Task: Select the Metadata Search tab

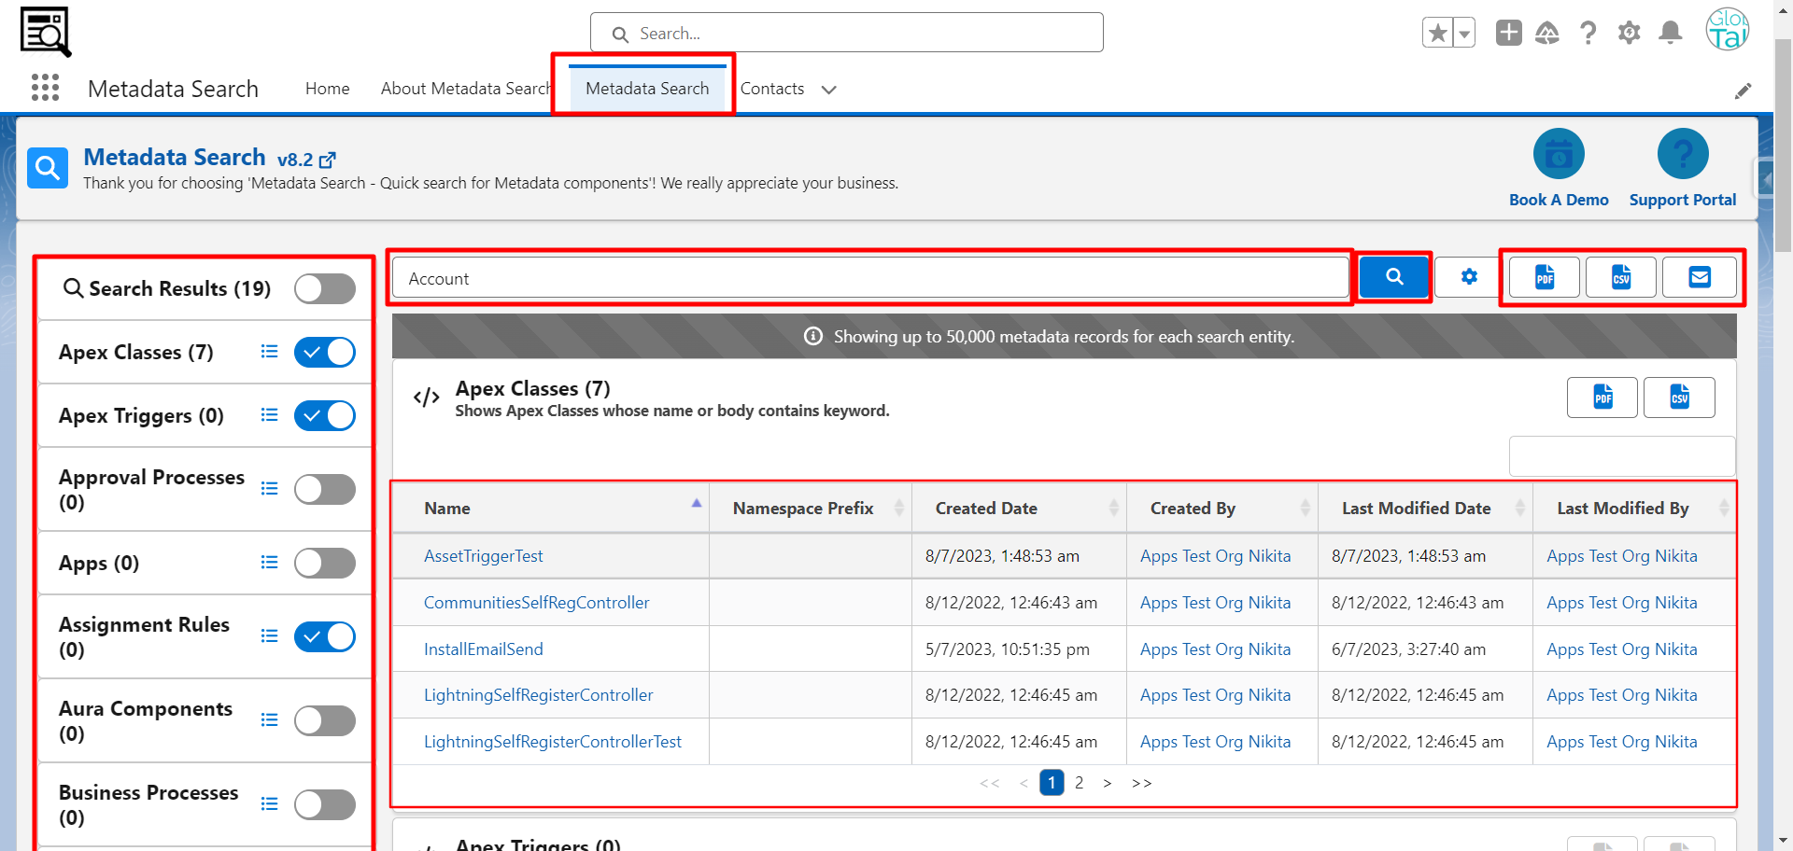Action: tap(647, 89)
